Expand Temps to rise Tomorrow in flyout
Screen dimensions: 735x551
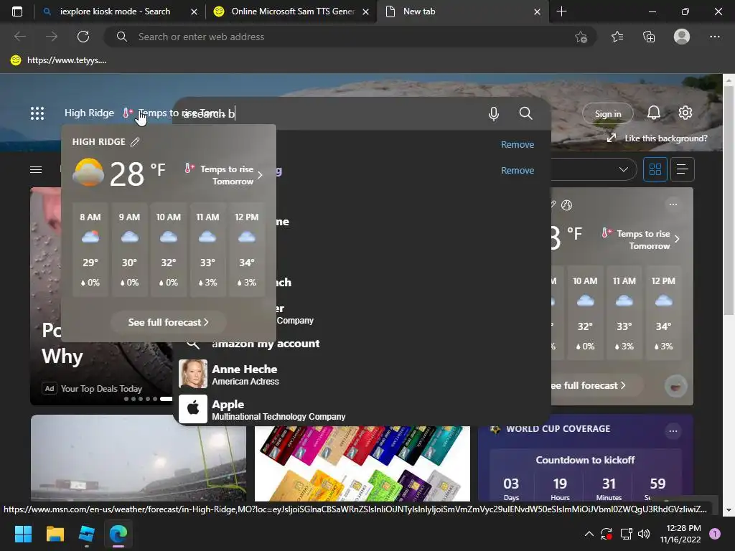point(223,175)
